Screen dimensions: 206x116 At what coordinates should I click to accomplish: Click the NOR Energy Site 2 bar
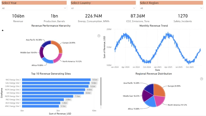point(54,90)
